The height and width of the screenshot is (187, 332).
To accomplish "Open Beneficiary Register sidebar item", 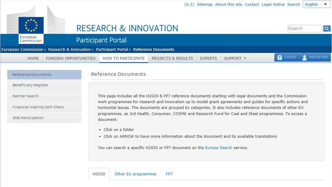I will [44, 85].
